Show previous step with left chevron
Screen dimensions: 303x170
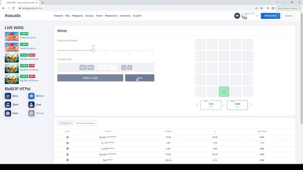[197, 105]
